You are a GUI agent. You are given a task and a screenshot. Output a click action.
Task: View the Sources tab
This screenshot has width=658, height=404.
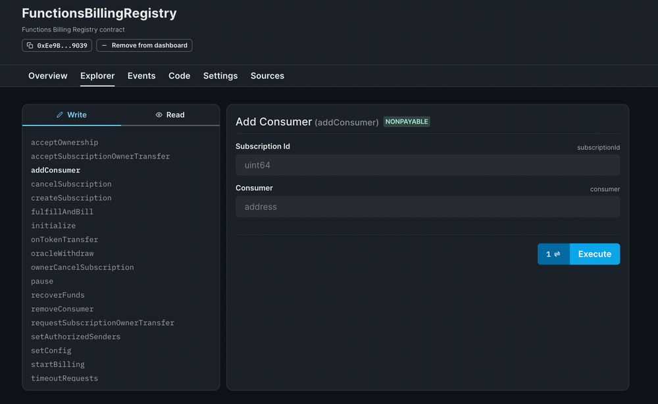point(267,76)
